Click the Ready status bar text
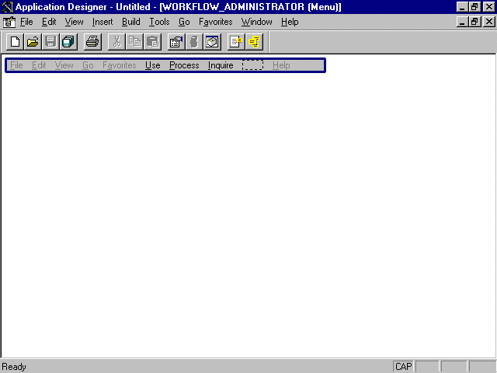The width and height of the screenshot is (497, 373). 14,367
